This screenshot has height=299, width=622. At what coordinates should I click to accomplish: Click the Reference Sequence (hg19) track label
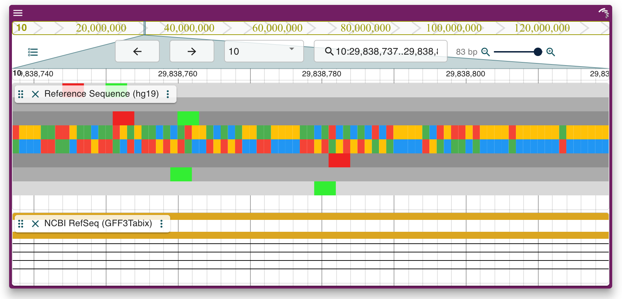tap(102, 94)
